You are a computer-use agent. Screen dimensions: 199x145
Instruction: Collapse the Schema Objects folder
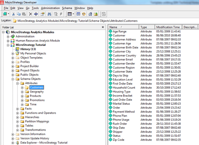coord(13,79)
